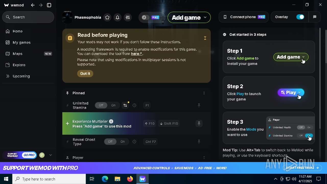Screen dimensions: 327x184
Task: Turn Reveal Ghost Type On
Action: click(123, 142)
